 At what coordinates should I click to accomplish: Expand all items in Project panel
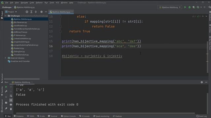[x=31, y=12]
